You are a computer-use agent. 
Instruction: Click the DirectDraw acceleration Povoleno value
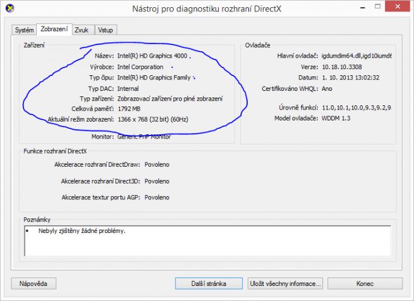[x=157, y=164]
